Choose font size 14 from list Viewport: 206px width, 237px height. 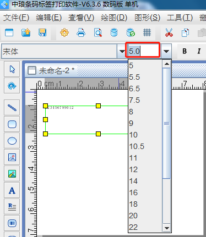pos(145,181)
